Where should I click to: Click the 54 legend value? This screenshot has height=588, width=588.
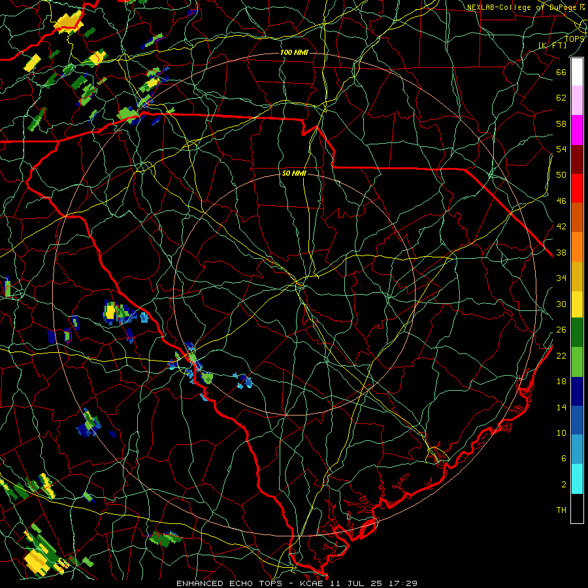(x=561, y=149)
